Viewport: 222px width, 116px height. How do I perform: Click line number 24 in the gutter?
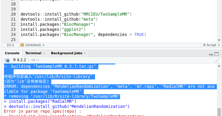click(x=13, y=34)
